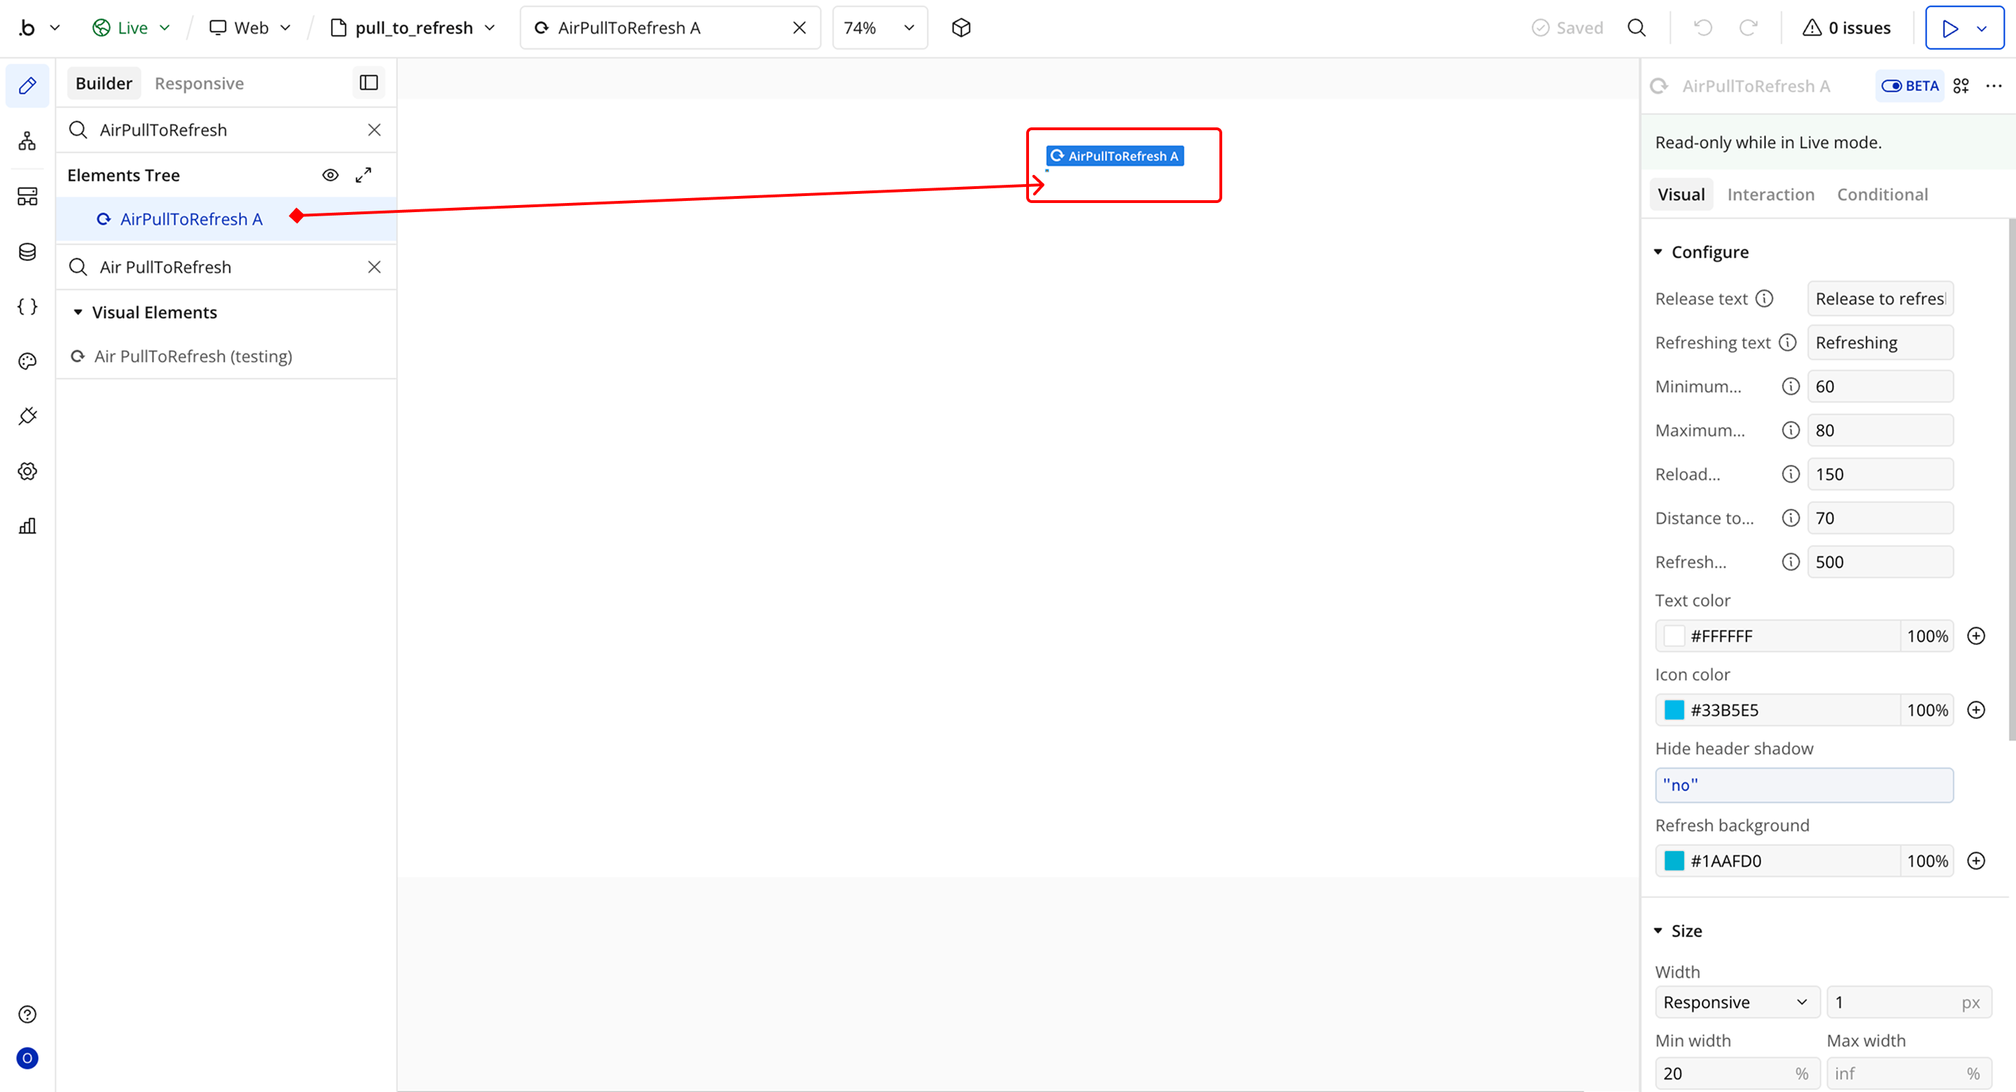Switch to the Interaction tab
This screenshot has height=1092, width=2016.
[x=1770, y=195]
